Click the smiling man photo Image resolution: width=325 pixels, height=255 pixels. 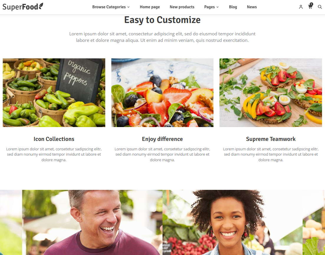pyautogui.click(x=92, y=223)
